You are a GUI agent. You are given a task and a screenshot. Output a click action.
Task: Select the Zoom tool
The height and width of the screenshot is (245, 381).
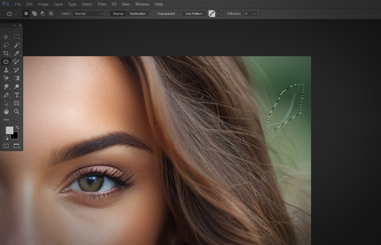coord(17,112)
